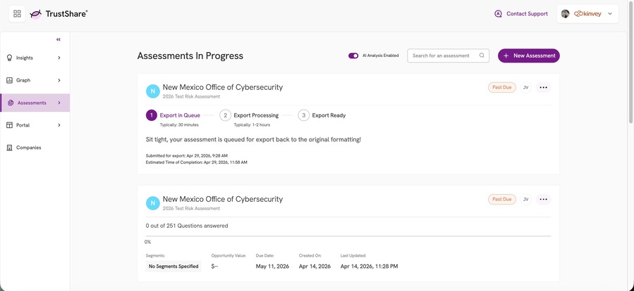Click the Portal layout icon
The height and width of the screenshot is (291, 634).
10,125
